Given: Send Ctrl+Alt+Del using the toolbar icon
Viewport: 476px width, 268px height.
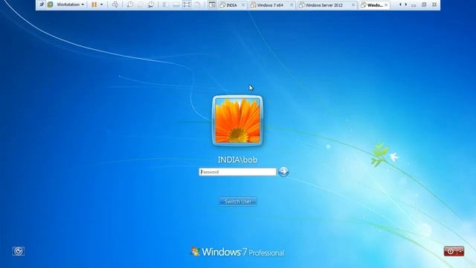Looking at the screenshot, I should (115, 4).
